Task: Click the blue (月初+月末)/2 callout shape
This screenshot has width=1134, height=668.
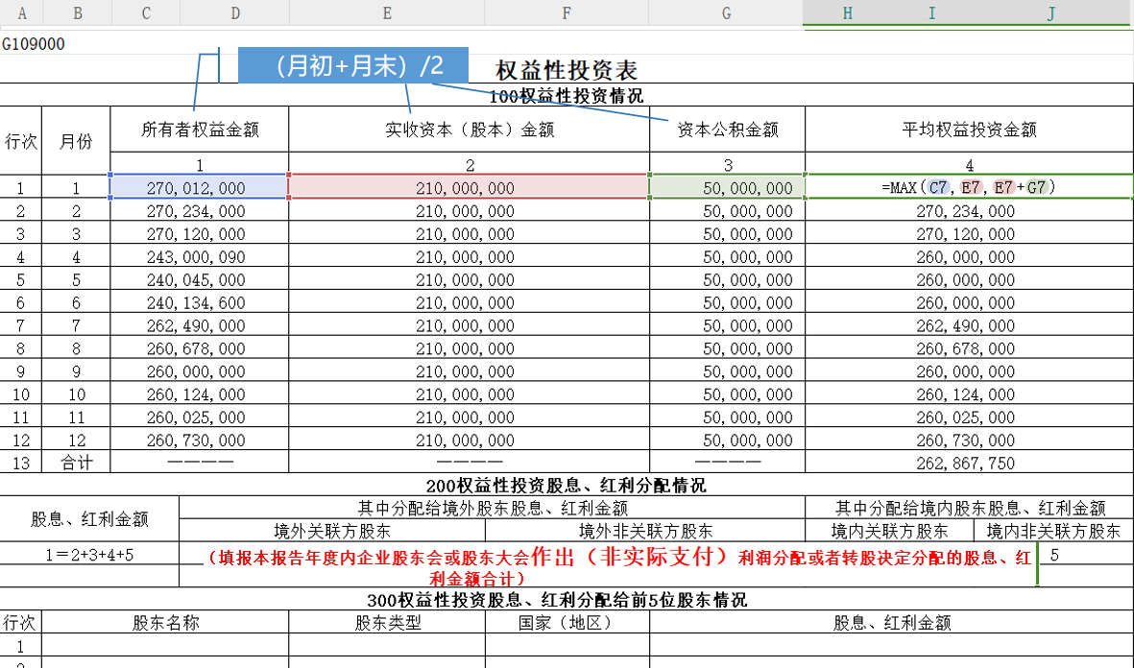Action: 352,66
